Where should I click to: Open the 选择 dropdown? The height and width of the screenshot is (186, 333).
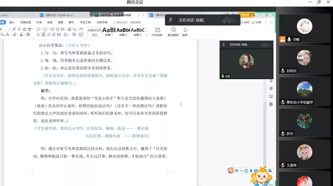point(185,32)
